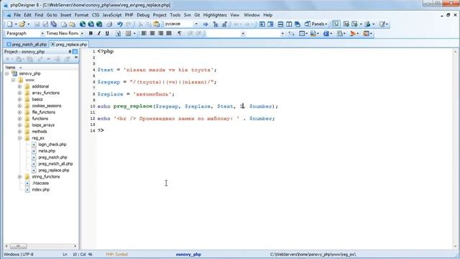Click the osnovy_php project root icon
Viewport: 460px width, 259px height.
tap(14, 73)
